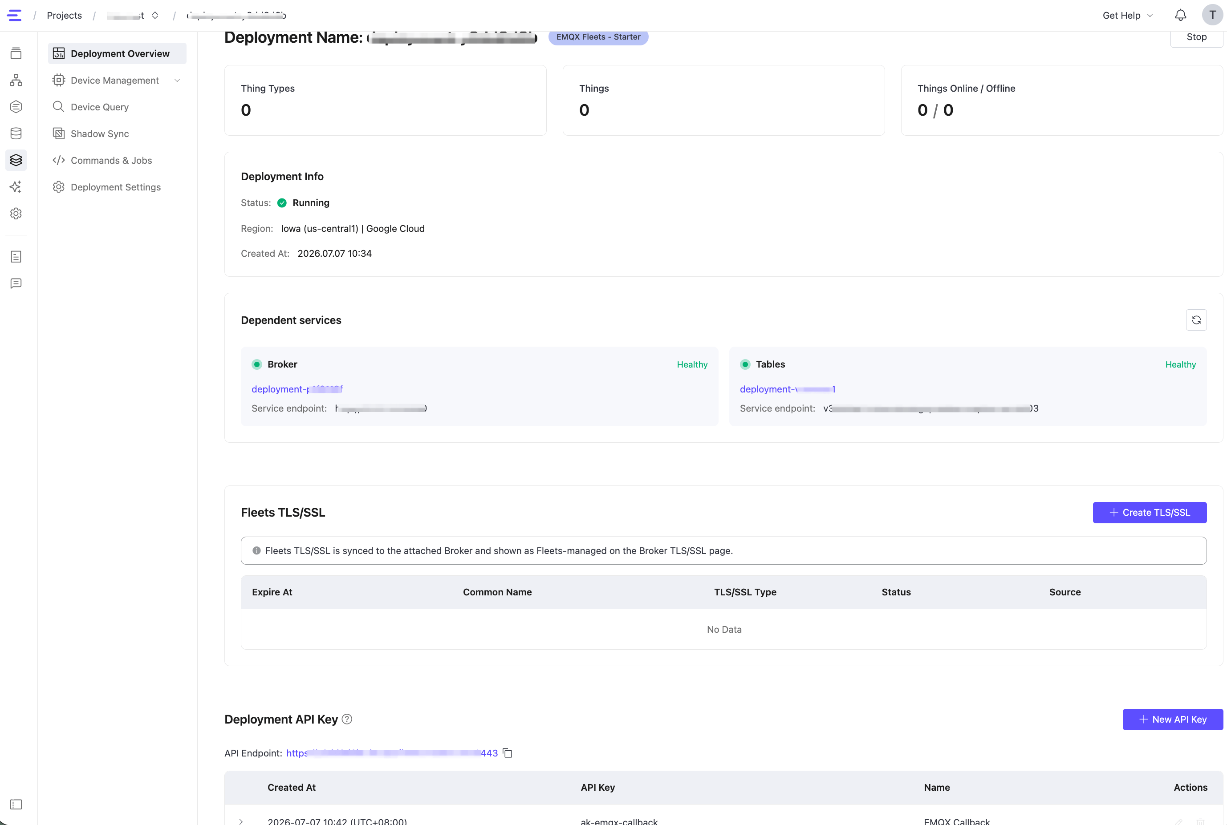
Task: Expand the first API key row
Action: tap(241, 821)
